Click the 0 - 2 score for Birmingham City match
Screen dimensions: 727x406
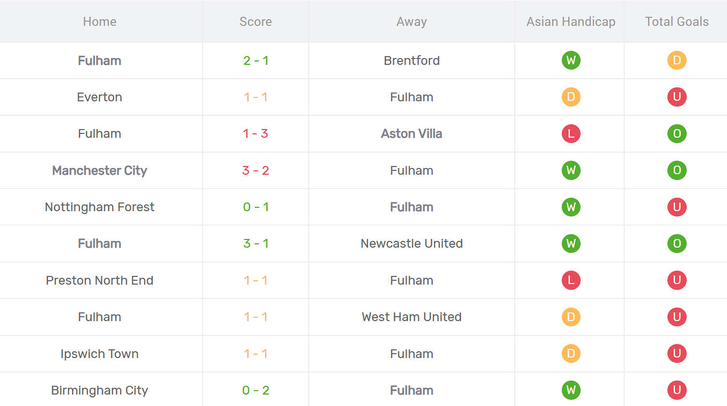(x=255, y=390)
